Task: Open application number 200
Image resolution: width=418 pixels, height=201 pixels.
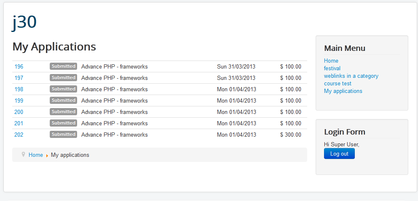Action: [x=19, y=112]
